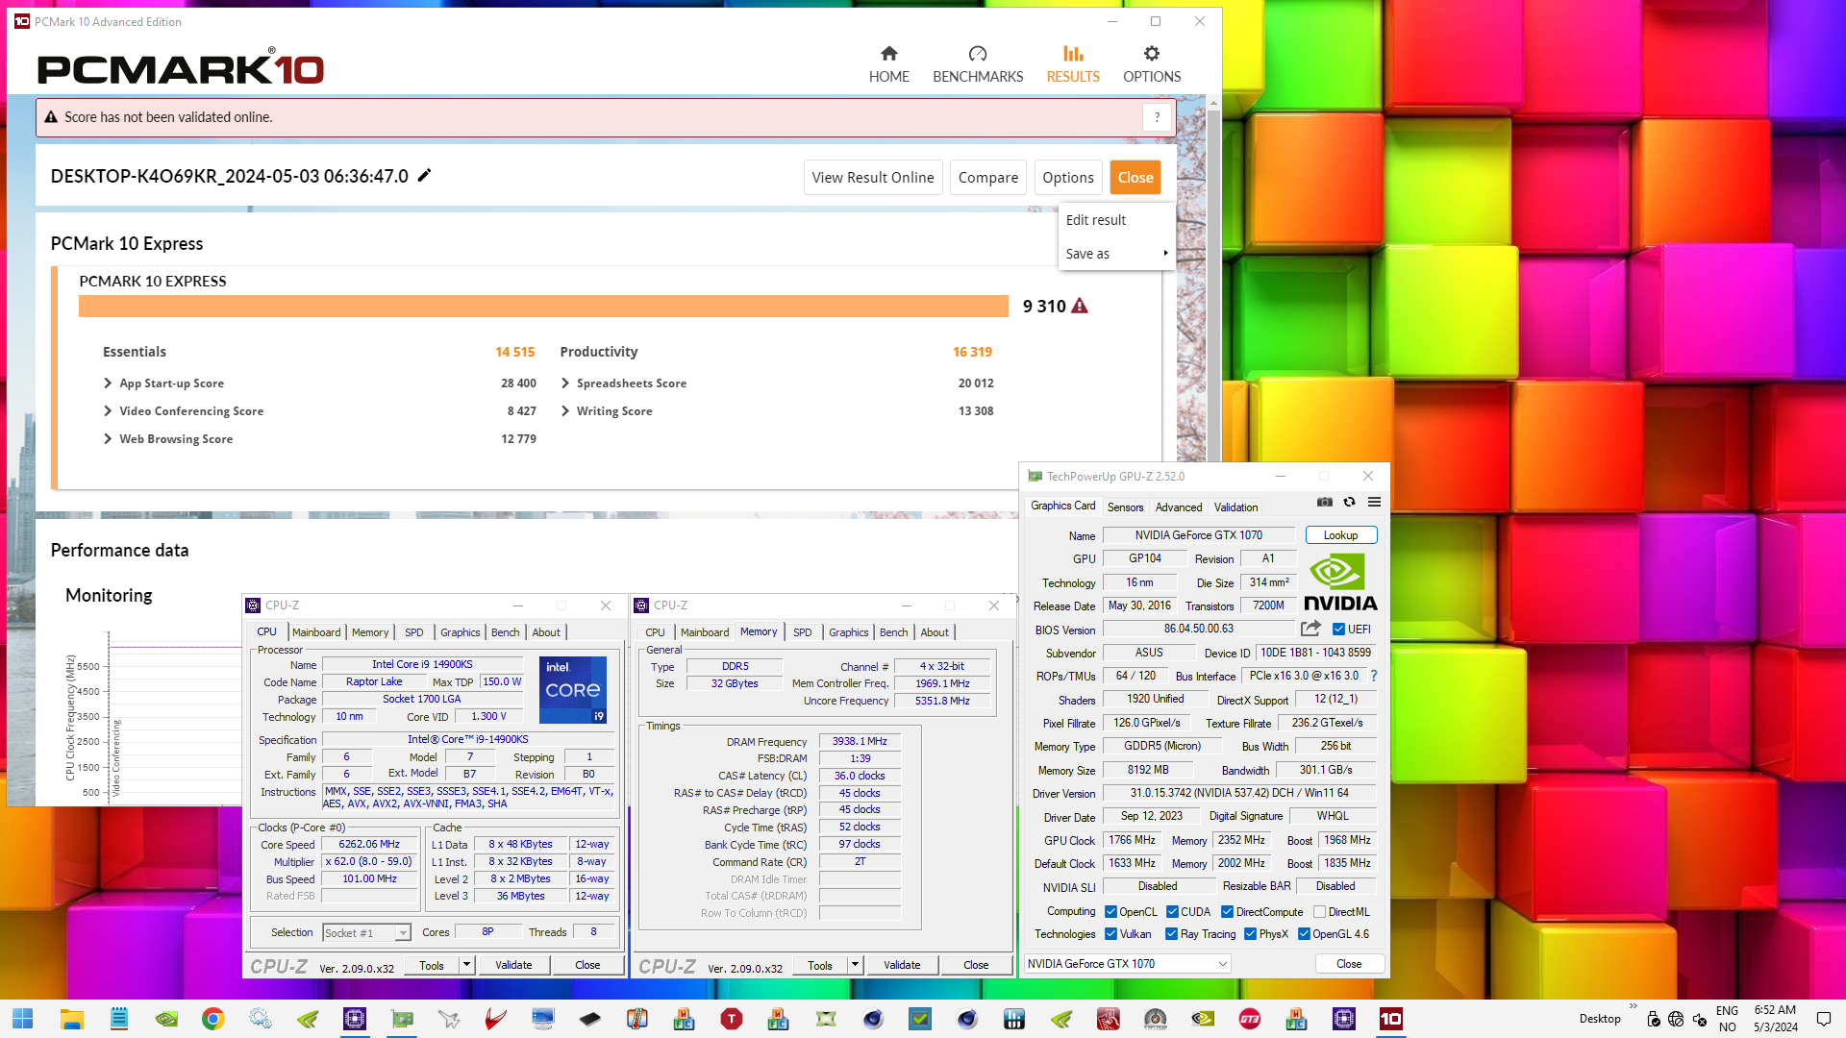Click the warning triangle beside the 9 310 score
The width and height of the screenshot is (1846, 1038).
[x=1080, y=306]
